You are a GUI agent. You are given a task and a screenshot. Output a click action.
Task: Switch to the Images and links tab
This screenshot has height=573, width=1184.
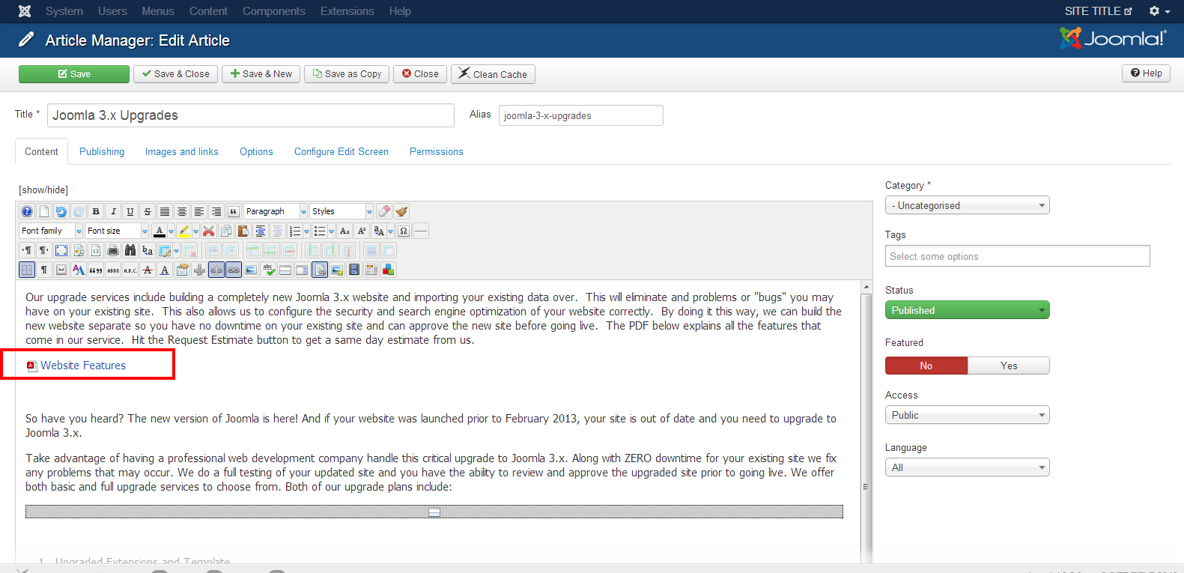click(182, 151)
